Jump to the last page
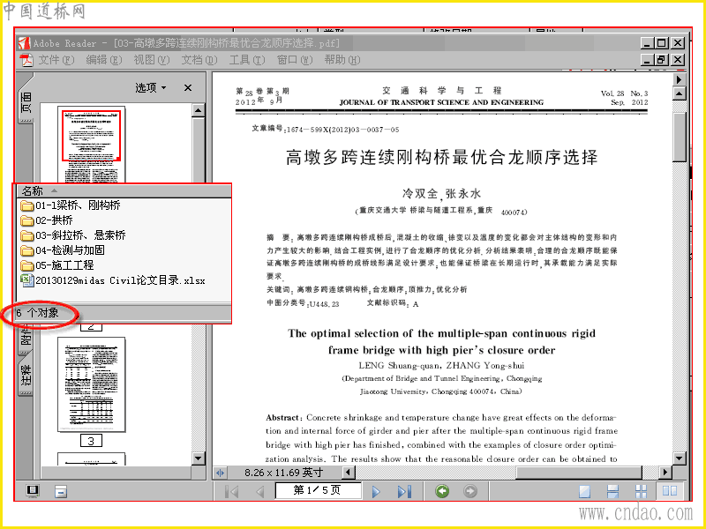This screenshot has width=706, height=529. click(x=404, y=491)
